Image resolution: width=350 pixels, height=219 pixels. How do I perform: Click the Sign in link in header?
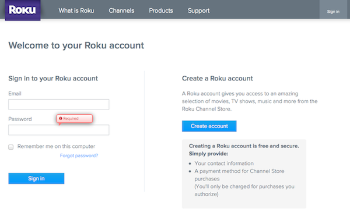[x=333, y=12]
